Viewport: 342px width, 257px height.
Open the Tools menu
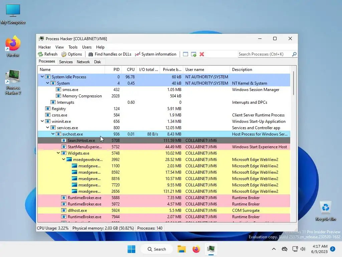pyautogui.click(x=73, y=47)
